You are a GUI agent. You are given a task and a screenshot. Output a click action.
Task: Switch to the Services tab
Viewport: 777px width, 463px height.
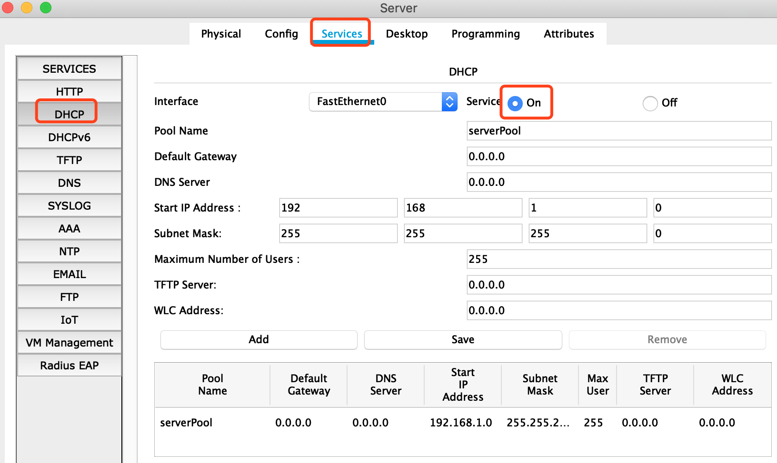click(x=341, y=34)
